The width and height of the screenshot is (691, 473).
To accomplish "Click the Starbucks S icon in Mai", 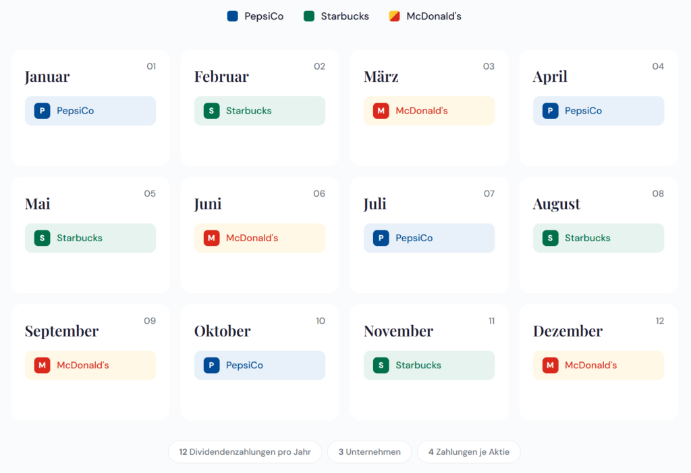I will (x=43, y=238).
